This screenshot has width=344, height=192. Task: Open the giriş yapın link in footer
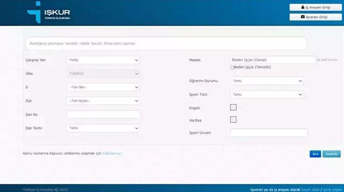(x=332, y=190)
